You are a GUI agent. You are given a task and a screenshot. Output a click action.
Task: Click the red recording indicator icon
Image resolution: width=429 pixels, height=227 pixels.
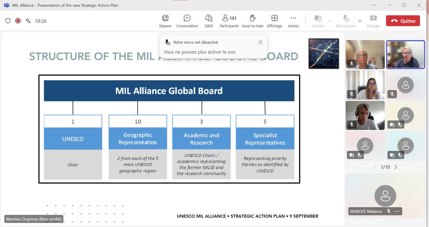click(x=18, y=21)
